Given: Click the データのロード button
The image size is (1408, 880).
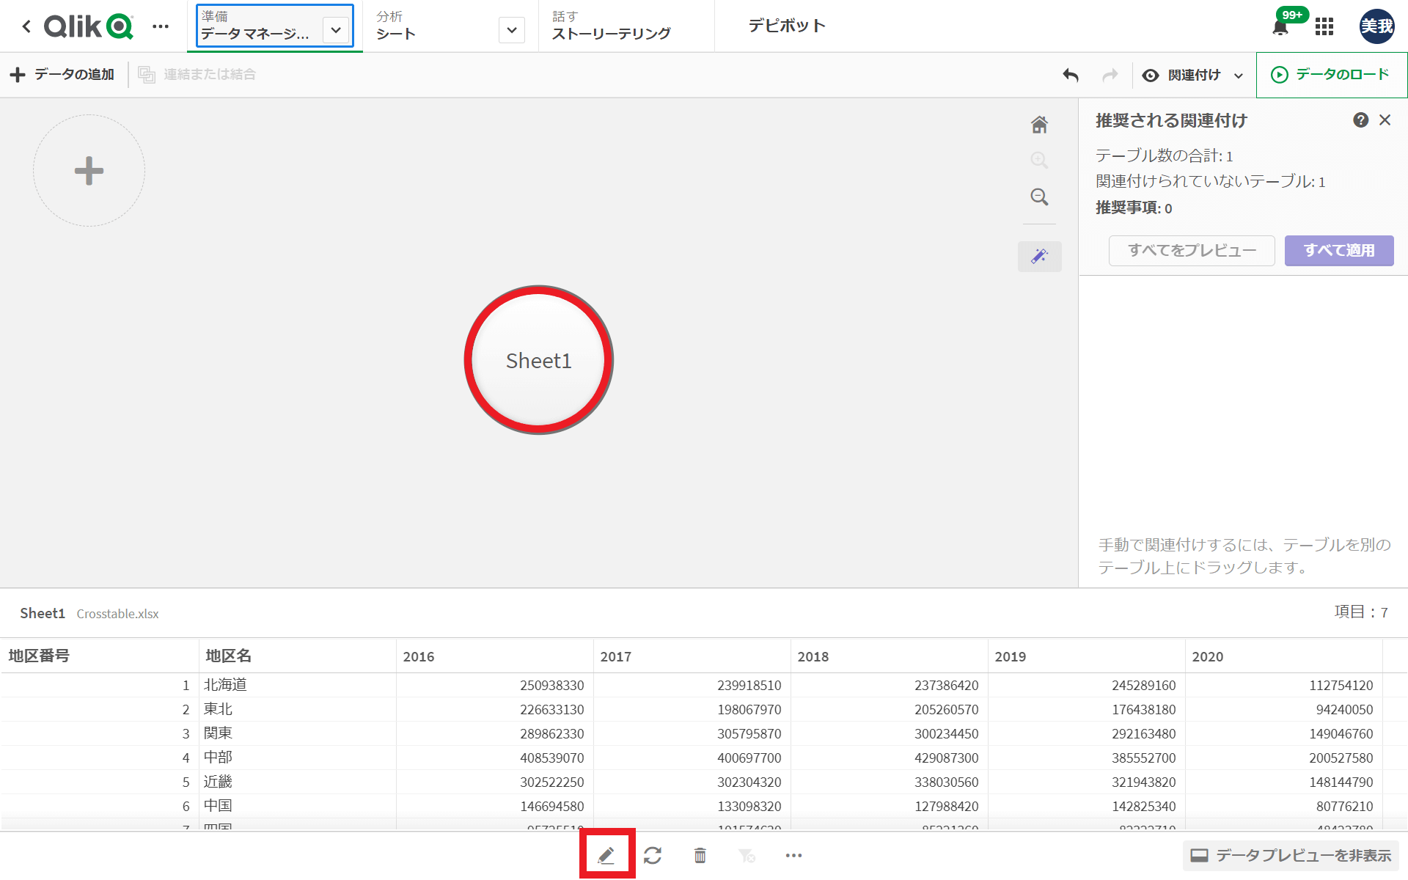Looking at the screenshot, I should [1331, 75].
